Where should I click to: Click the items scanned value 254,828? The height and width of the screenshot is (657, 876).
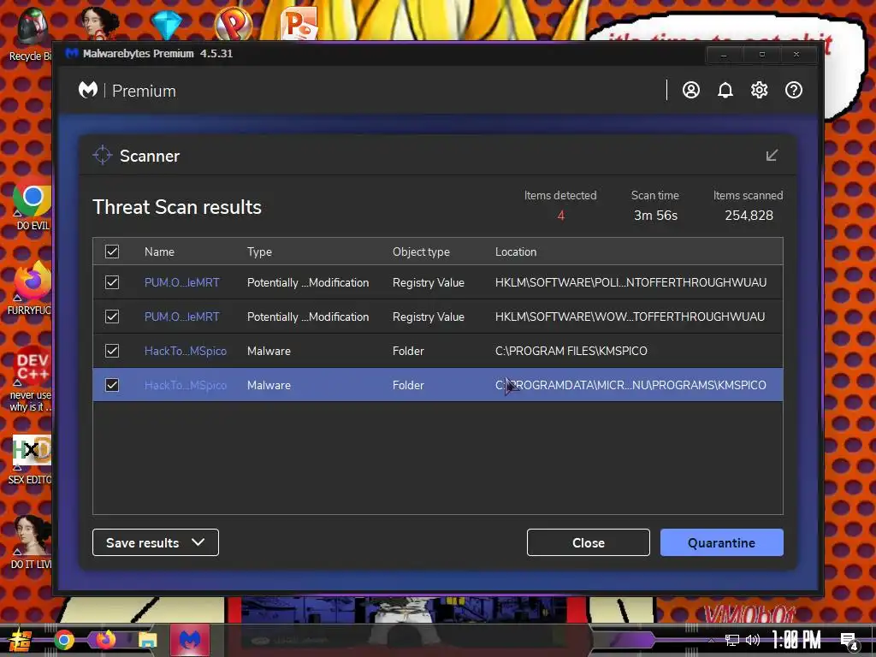749,216
